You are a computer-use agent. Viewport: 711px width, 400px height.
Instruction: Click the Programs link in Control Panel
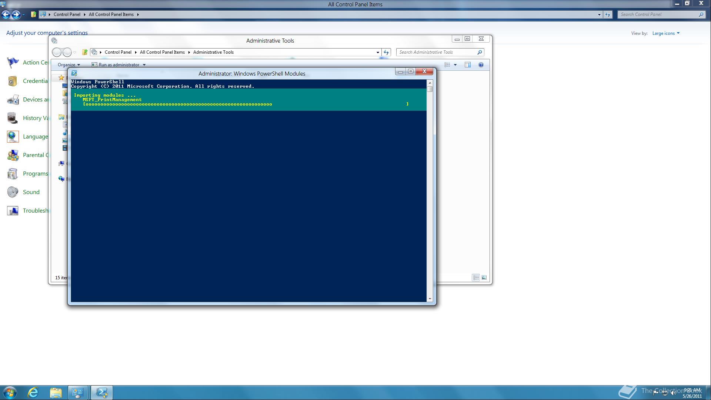point(36,174)
